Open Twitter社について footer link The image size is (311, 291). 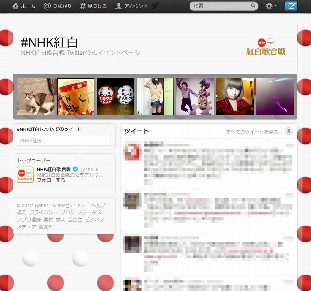(69, 206)
